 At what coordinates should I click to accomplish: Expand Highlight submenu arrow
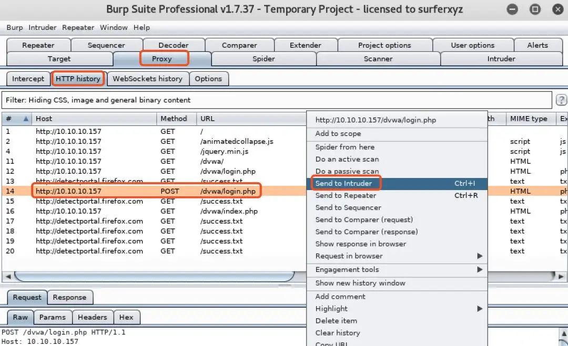(x=480, y=308)
